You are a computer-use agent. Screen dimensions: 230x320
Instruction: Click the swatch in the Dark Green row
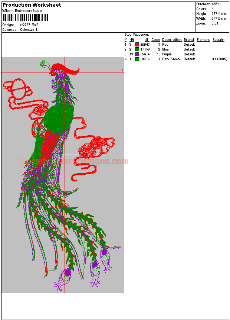pyautogui.click(x=137, y=59)
